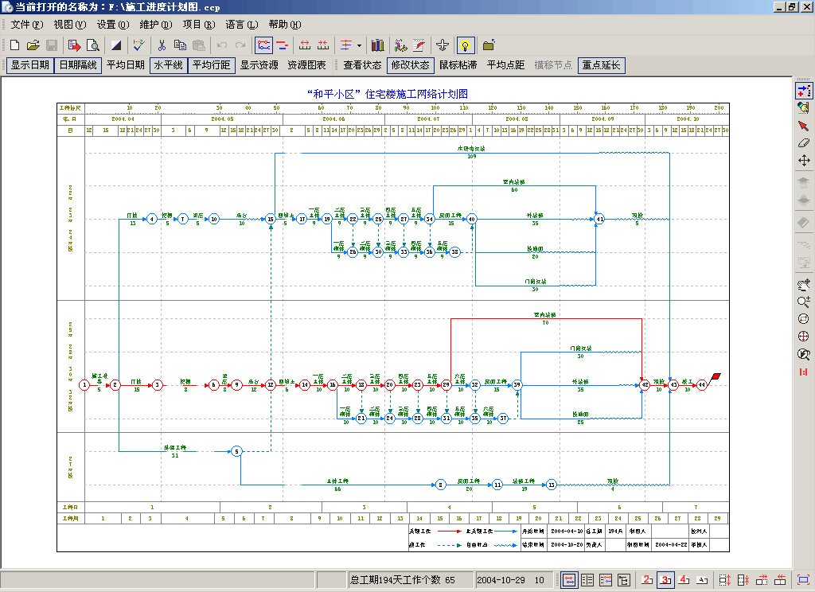The width and height of the screenshot is (815, 592).
Task: Click the red number 2 icon
Action: [x=647, y=579]
